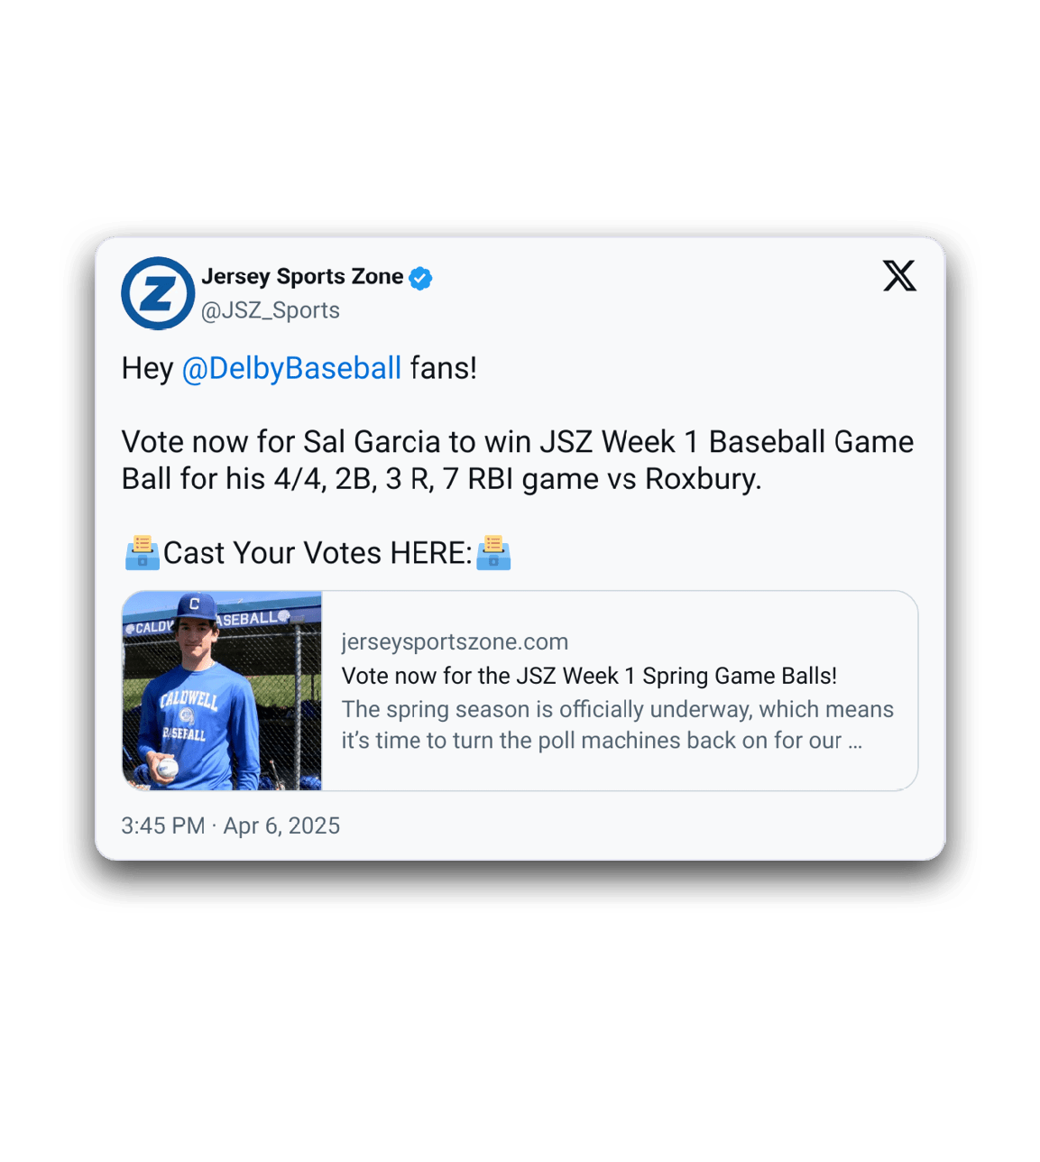This screenshot has width=1040, height=1162.
Task: Open the Jersey Sports Zone profile name
Action: point(302,277)
